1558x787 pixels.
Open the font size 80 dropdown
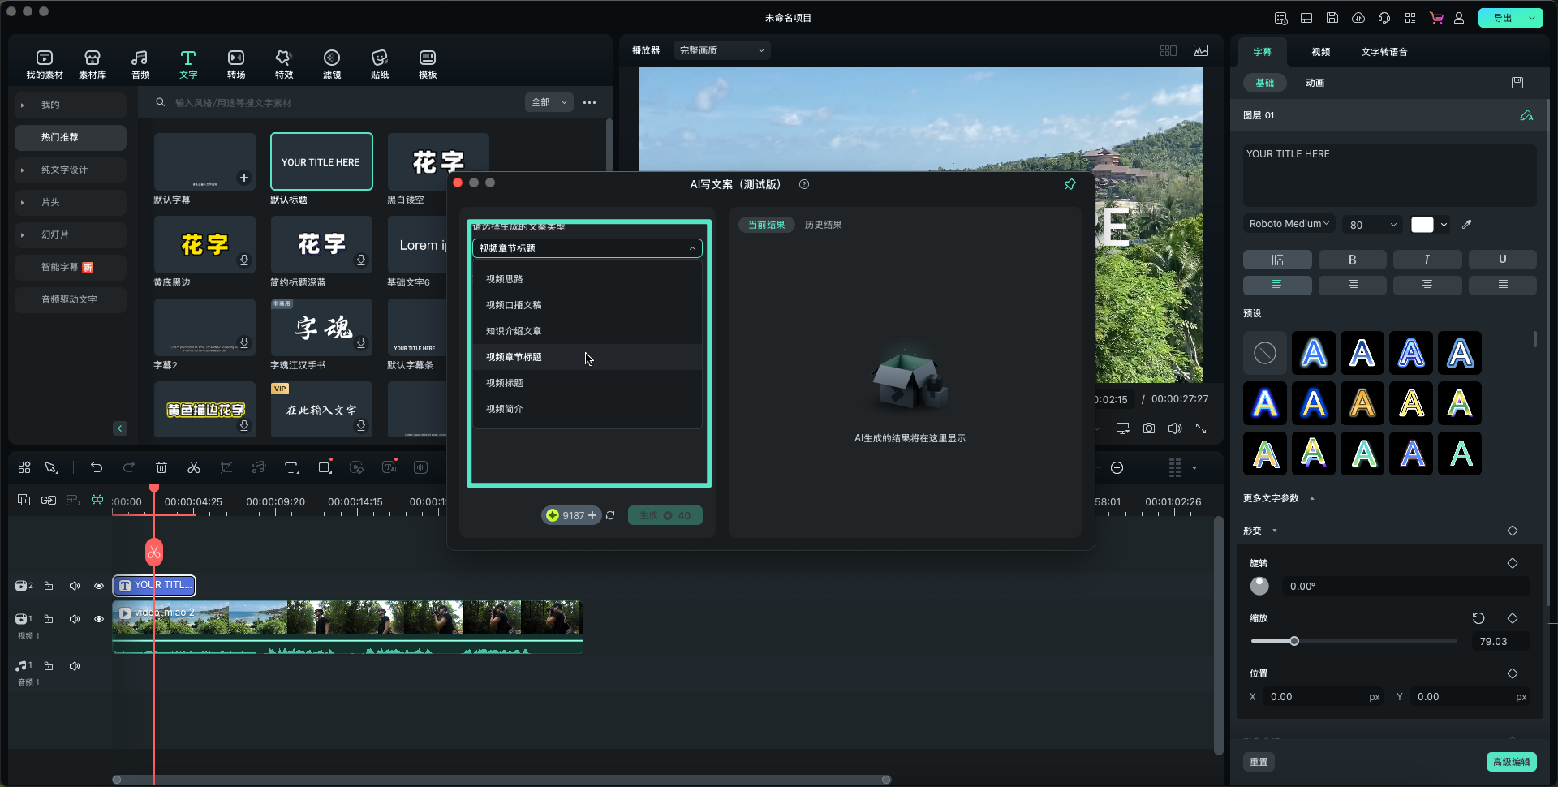pos(1371,225)
